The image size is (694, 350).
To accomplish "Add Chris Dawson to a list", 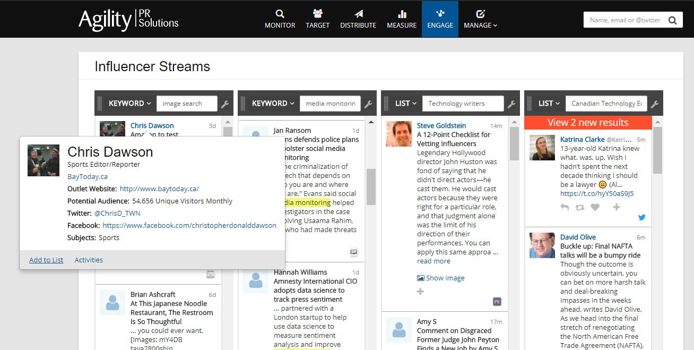I will click(x=46, y=260).
